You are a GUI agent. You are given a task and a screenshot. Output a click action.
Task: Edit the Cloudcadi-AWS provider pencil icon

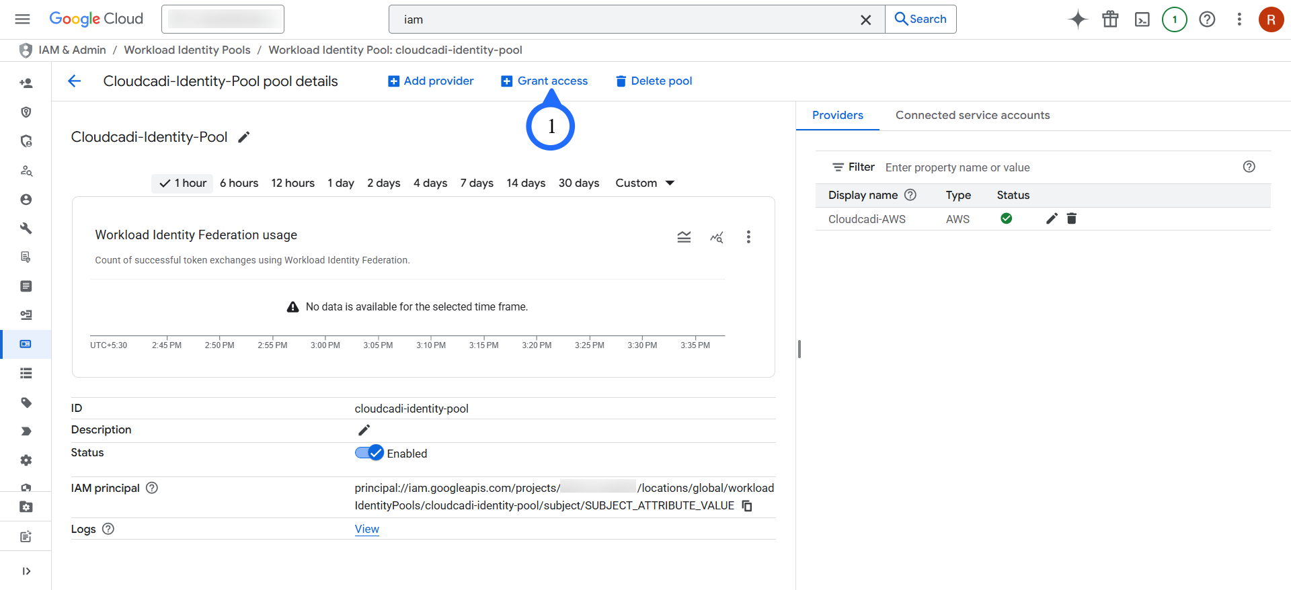[1052, 218]
